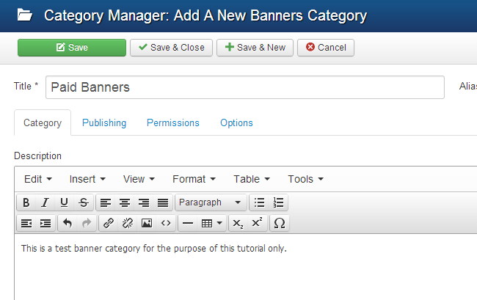Insert special character with omega icon
477x300 pixels.
280,223
